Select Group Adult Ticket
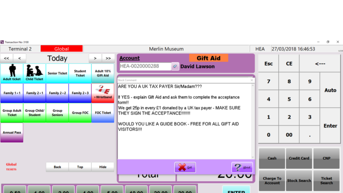The width and height of the screenshot is (343, 193). point(12,113)
